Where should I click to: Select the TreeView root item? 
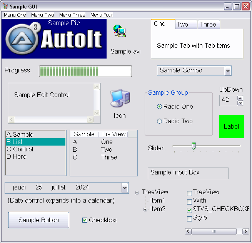pyautogui.click(x=155, y=192)
